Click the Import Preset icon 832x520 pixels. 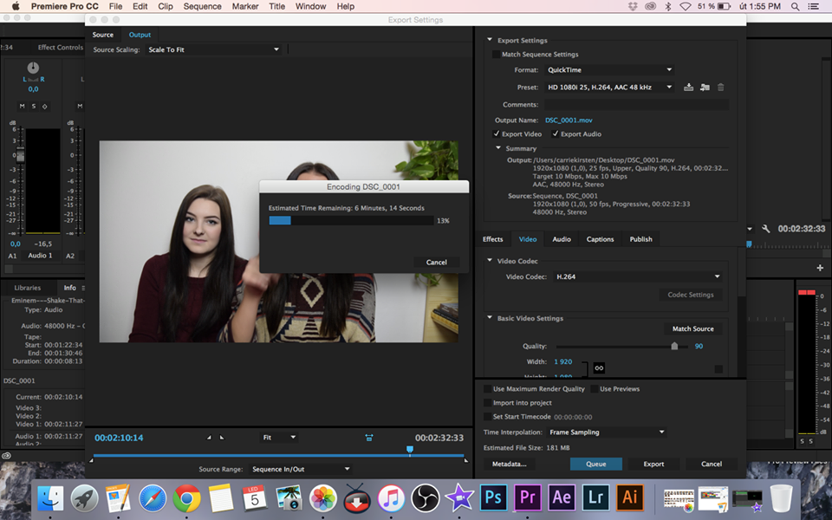[705, 88]
